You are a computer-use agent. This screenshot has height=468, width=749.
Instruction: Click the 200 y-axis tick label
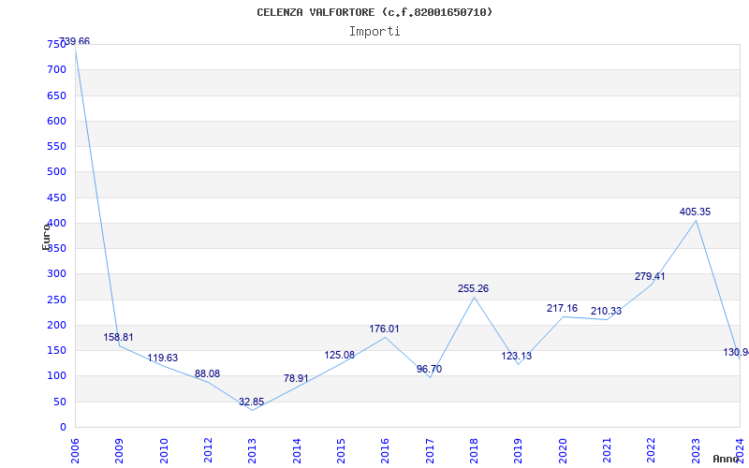click(56, 325)
